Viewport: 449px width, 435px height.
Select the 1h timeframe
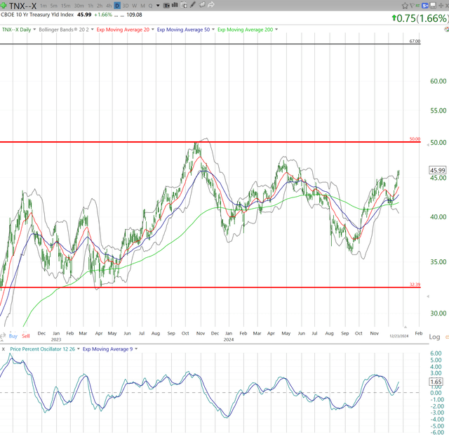91,6
